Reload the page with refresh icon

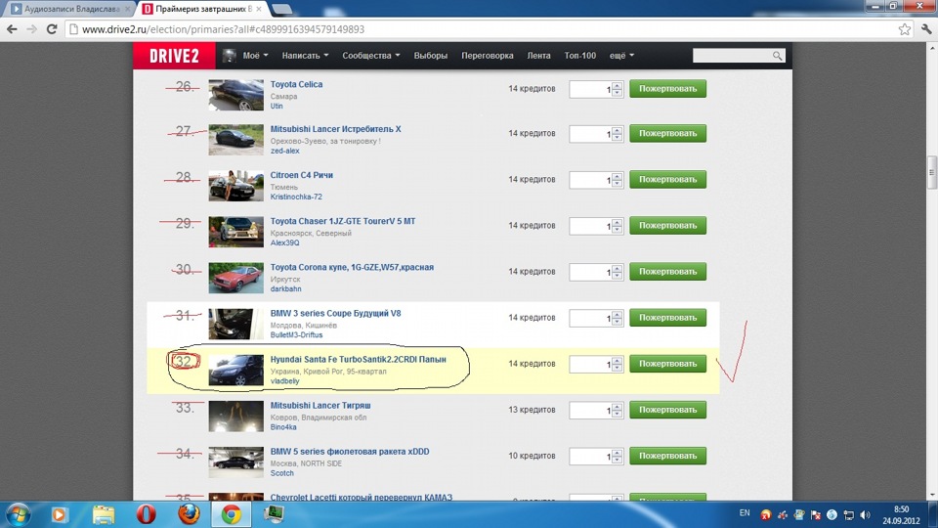click(x=52, y=28)
